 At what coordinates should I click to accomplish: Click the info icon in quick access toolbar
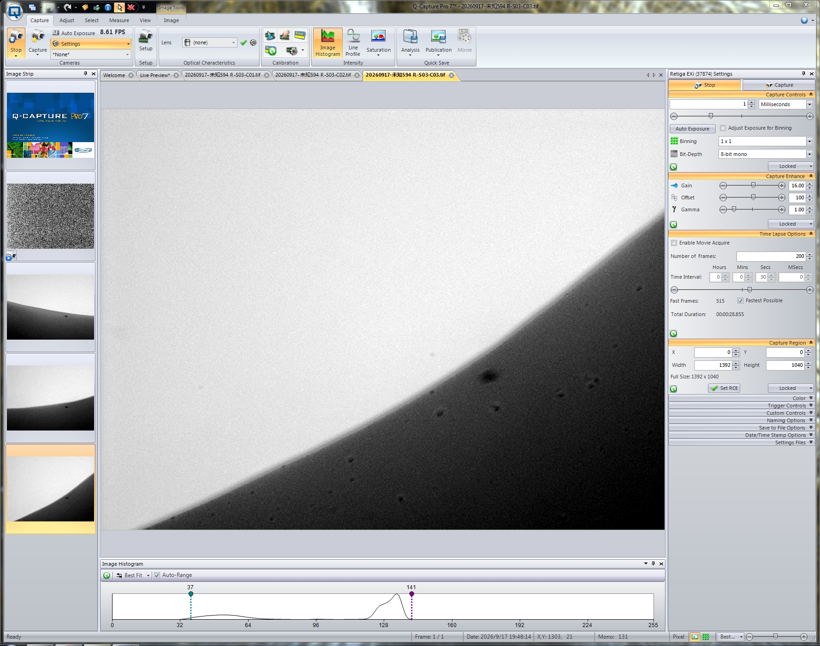coord(107,7)
